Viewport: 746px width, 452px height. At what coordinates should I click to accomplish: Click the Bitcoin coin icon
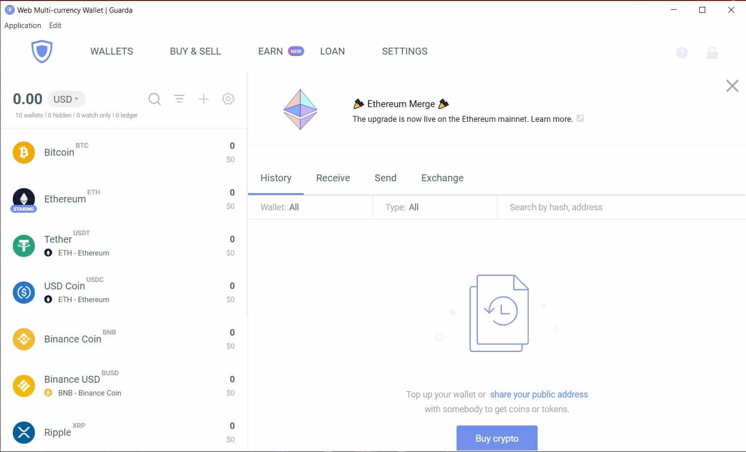[24, 152]
